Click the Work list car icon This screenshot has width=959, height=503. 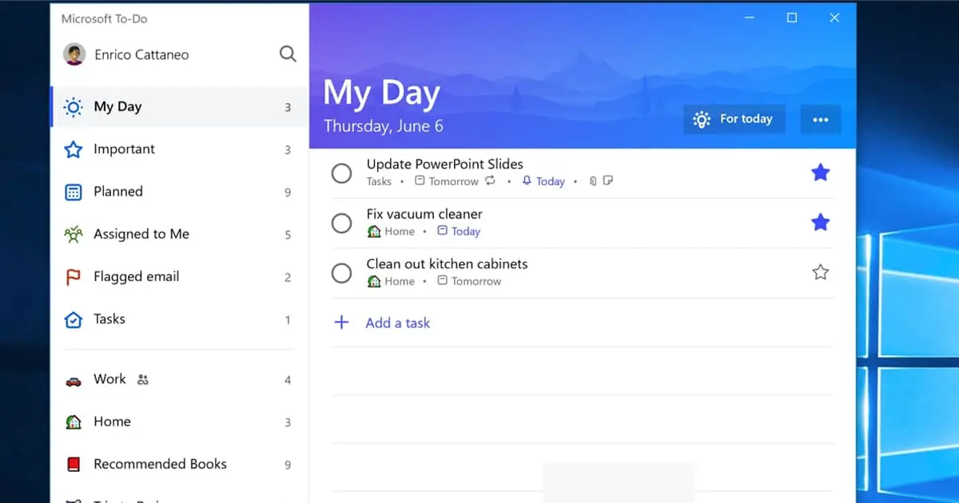(74, 381)
